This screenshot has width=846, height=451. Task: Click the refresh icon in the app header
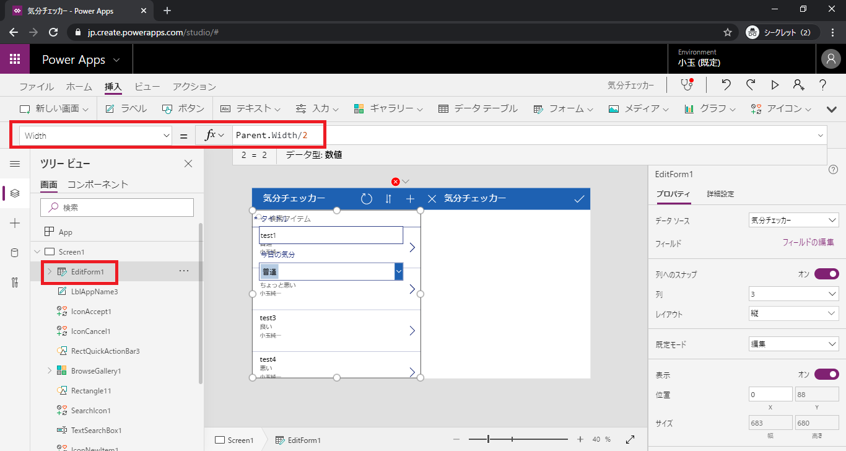pos(367,199)
